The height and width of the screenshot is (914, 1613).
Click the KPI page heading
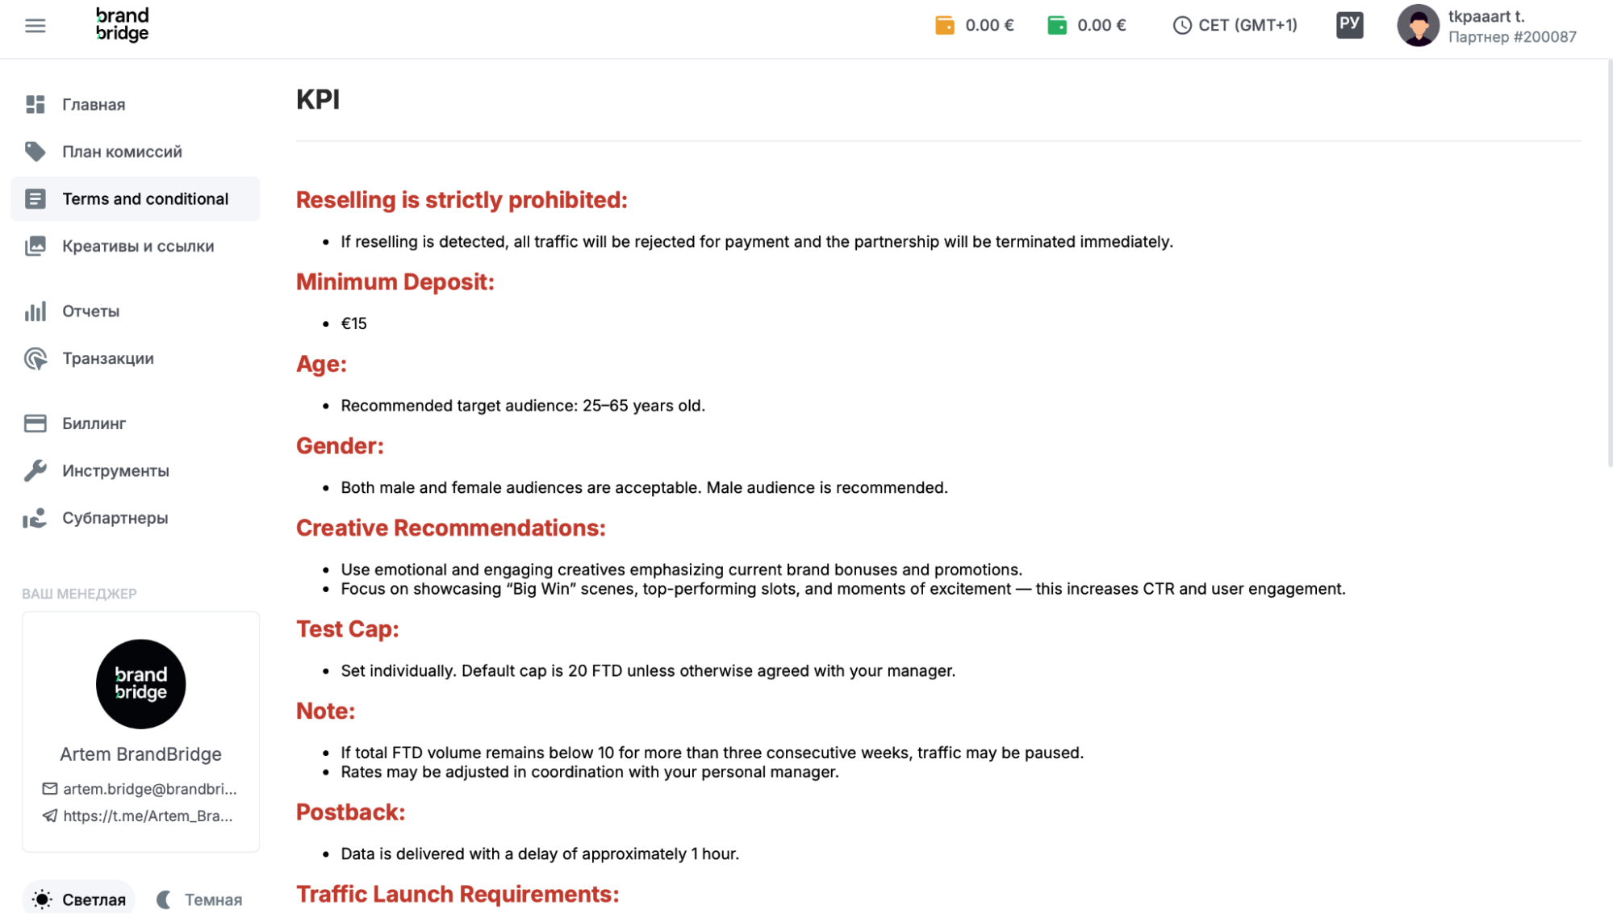point(318,99)
